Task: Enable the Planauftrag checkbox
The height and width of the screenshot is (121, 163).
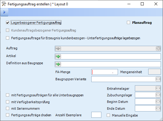Action: point(129,23)
